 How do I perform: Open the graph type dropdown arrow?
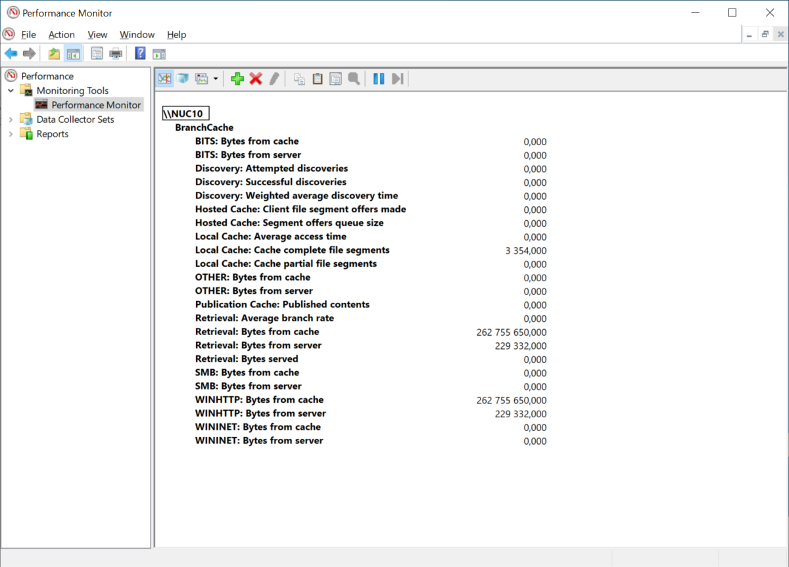point(215,79)
